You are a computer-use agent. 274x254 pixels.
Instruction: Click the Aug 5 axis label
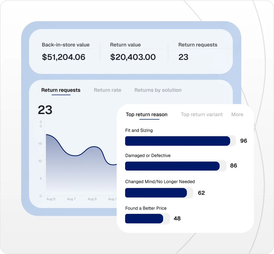(51, 199)
